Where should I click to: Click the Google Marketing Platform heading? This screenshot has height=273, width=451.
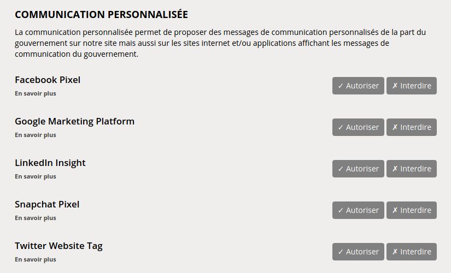(x=74, y=121)
